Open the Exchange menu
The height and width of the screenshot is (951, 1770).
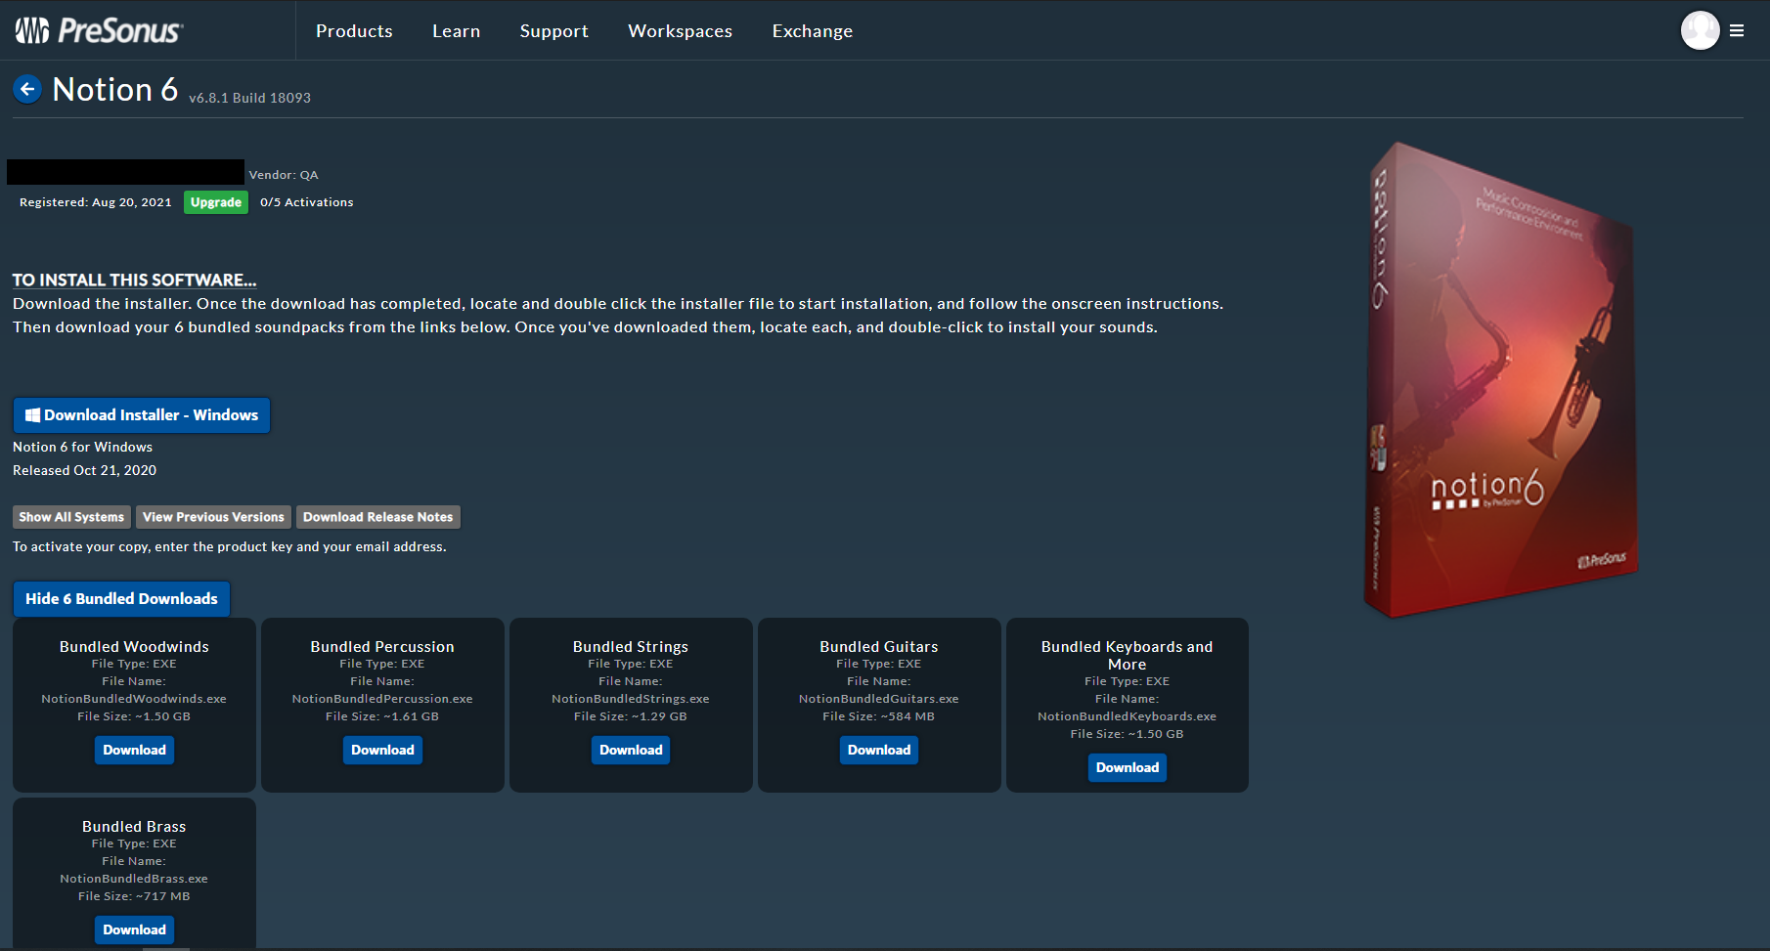pyautogui.click(x=812, y=31)
